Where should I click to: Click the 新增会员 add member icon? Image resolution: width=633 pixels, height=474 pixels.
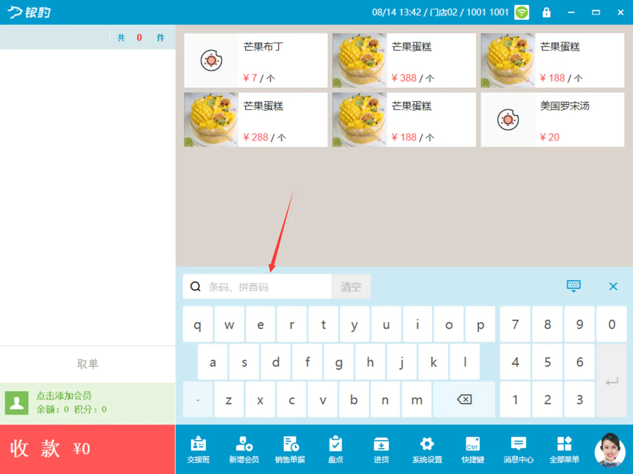click(x=244, y=449)
